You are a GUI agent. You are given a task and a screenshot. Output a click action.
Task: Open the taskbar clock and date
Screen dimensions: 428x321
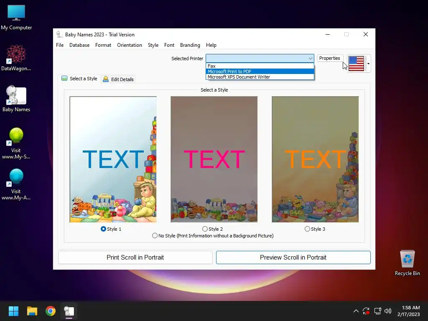[x=409, y=311]
